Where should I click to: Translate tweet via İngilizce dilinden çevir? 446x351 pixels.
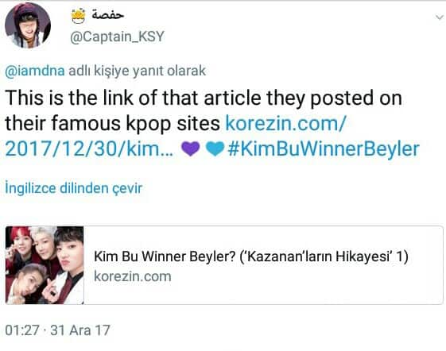pos(74,188)
